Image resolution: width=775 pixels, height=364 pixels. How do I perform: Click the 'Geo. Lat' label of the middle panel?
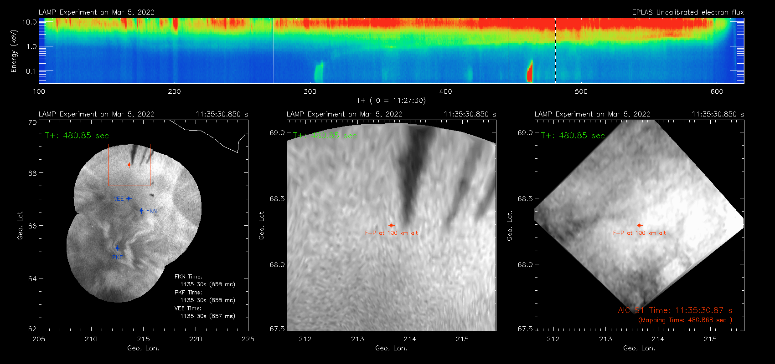tap(262, 225)
